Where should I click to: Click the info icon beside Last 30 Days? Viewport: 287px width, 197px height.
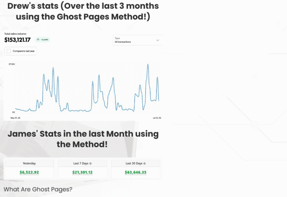145,164
